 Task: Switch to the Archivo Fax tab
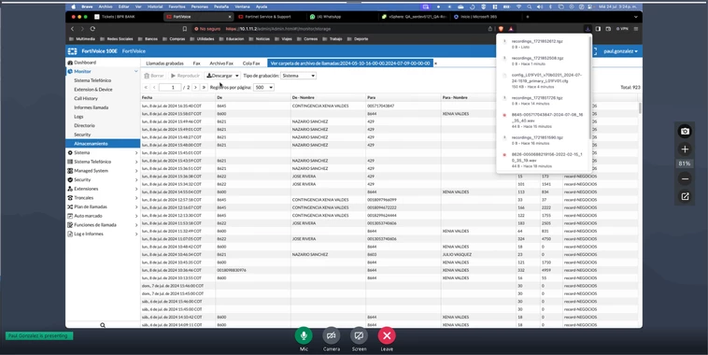(221, 64)
